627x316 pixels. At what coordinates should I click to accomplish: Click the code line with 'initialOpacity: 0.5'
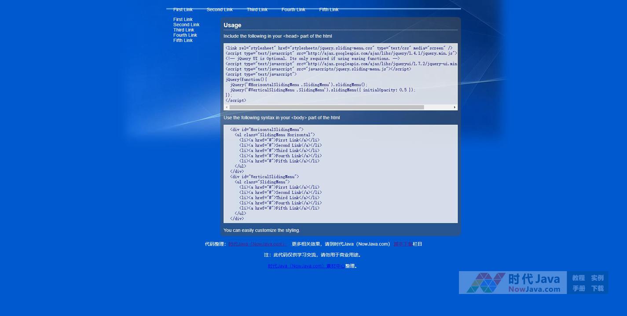click(x=323, y=90)
